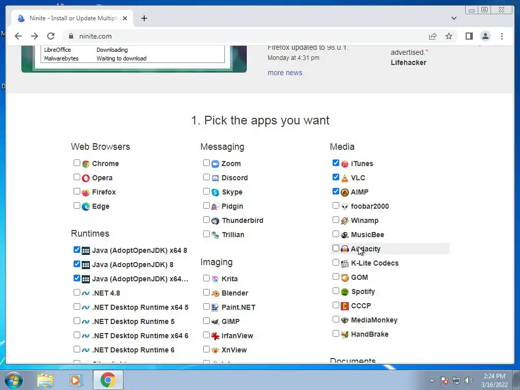Show hidden system tray icons arrow
Image resolution: width=520 pixels, height=390 pixels.
point(432,380)
